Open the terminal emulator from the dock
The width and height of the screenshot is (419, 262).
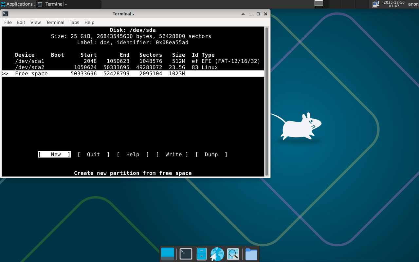pos(186,254)
